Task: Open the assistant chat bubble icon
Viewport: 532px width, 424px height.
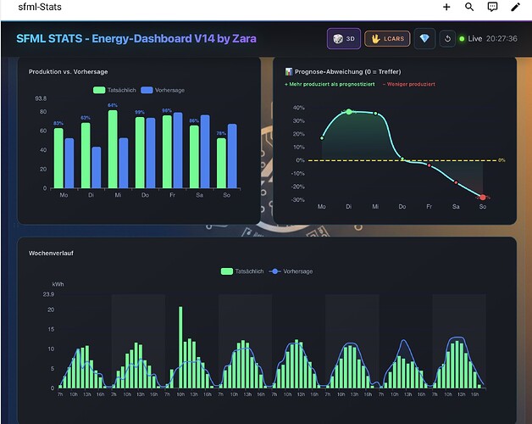Action: (x=492, y=7)
